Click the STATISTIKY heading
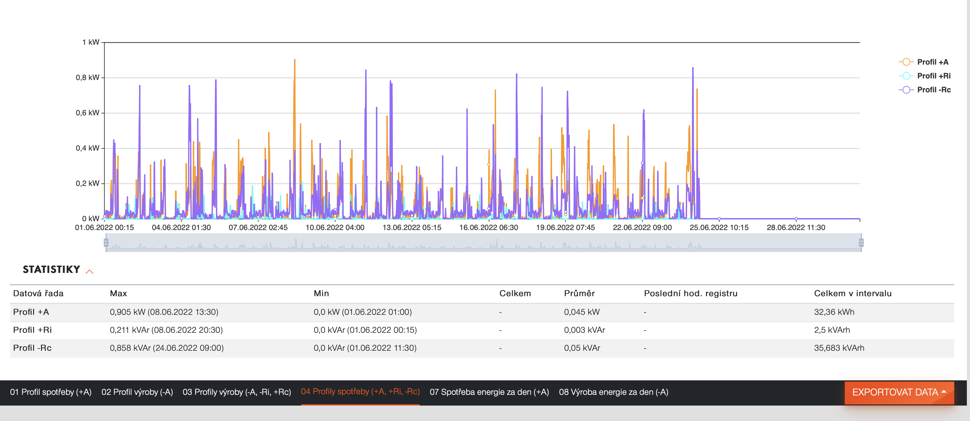Image resolution: width=970 pixels, height=421 pixels. (52, 270)
